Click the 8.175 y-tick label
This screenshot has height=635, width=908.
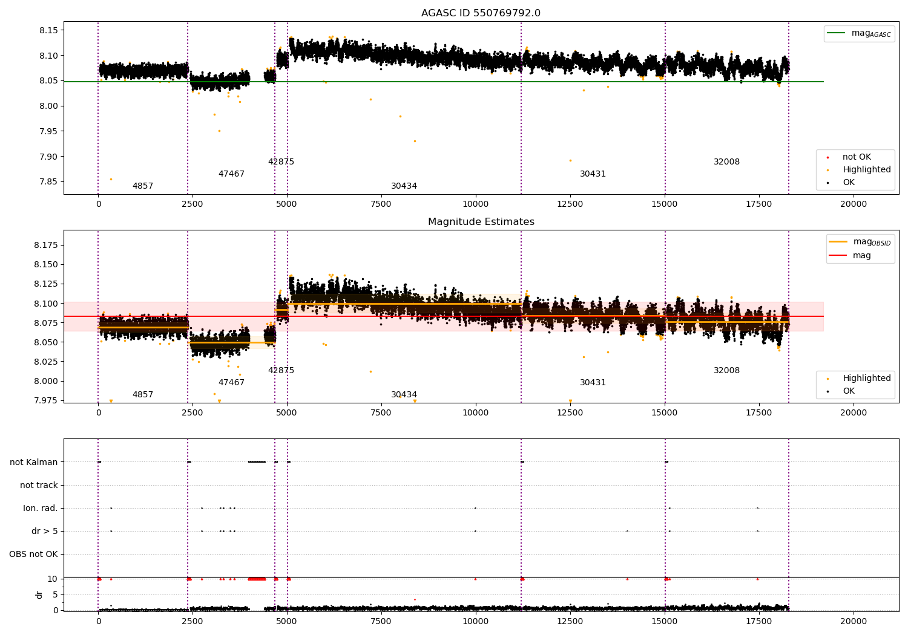click(x=46, y=245)
